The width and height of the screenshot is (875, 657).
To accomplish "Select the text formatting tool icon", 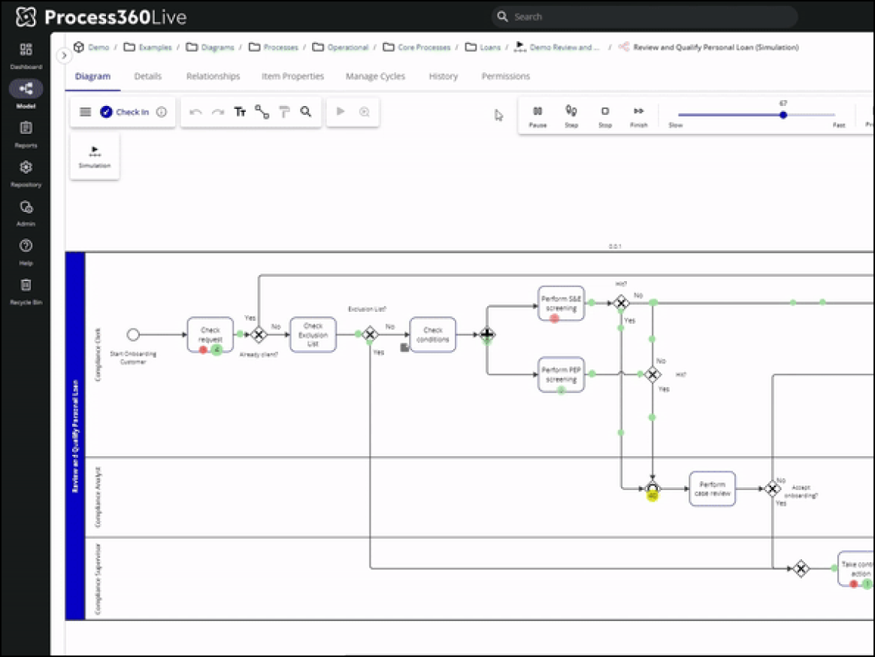I will tap(240, 112).
